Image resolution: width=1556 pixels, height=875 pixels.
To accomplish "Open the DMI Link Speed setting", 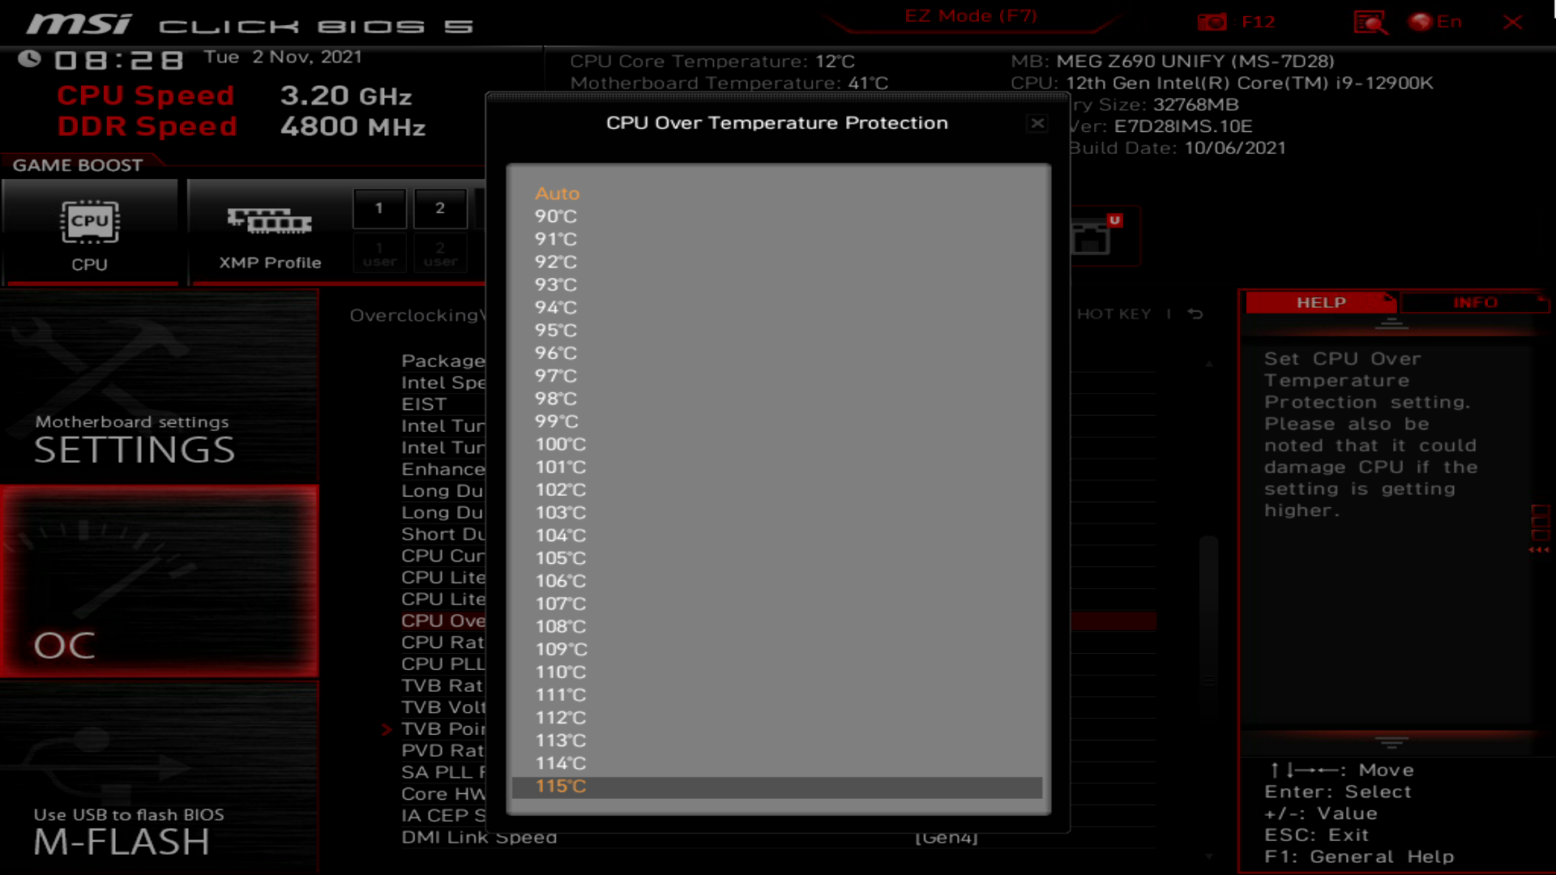I will [x=479, y=837].
